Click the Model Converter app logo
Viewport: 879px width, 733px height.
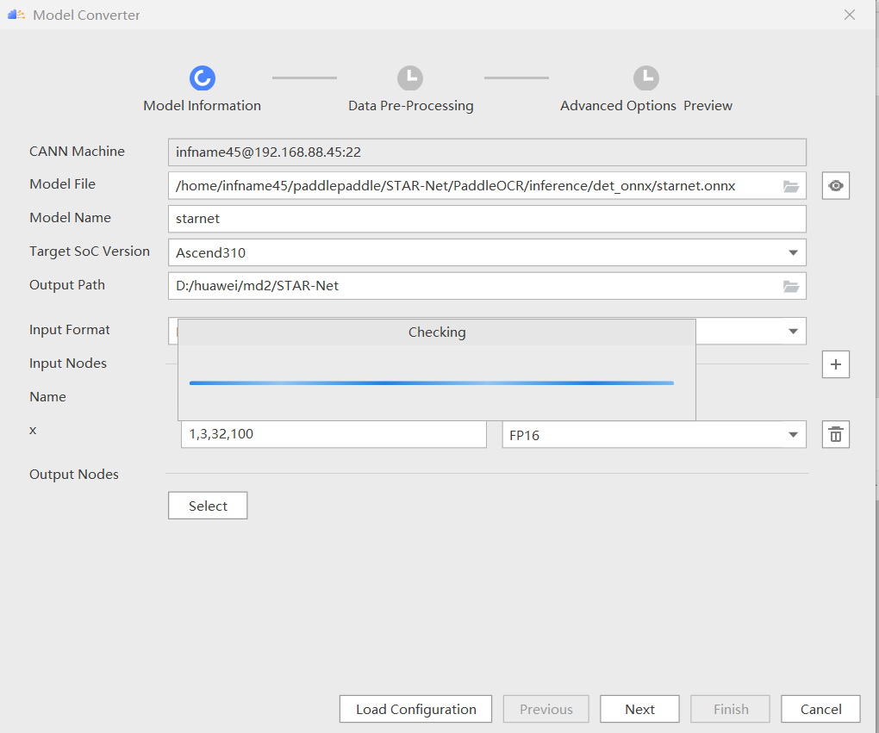coord(16,15)
